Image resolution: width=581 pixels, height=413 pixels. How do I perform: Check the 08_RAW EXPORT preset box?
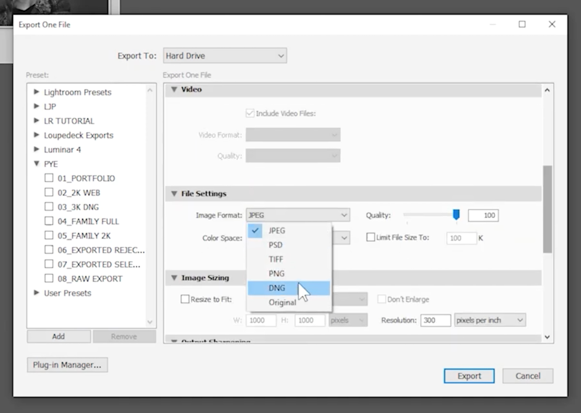(x=49, y=278)
